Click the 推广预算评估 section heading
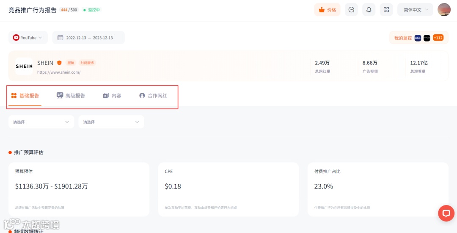Screen dimensions: 457x233 (x=29, y=152)
